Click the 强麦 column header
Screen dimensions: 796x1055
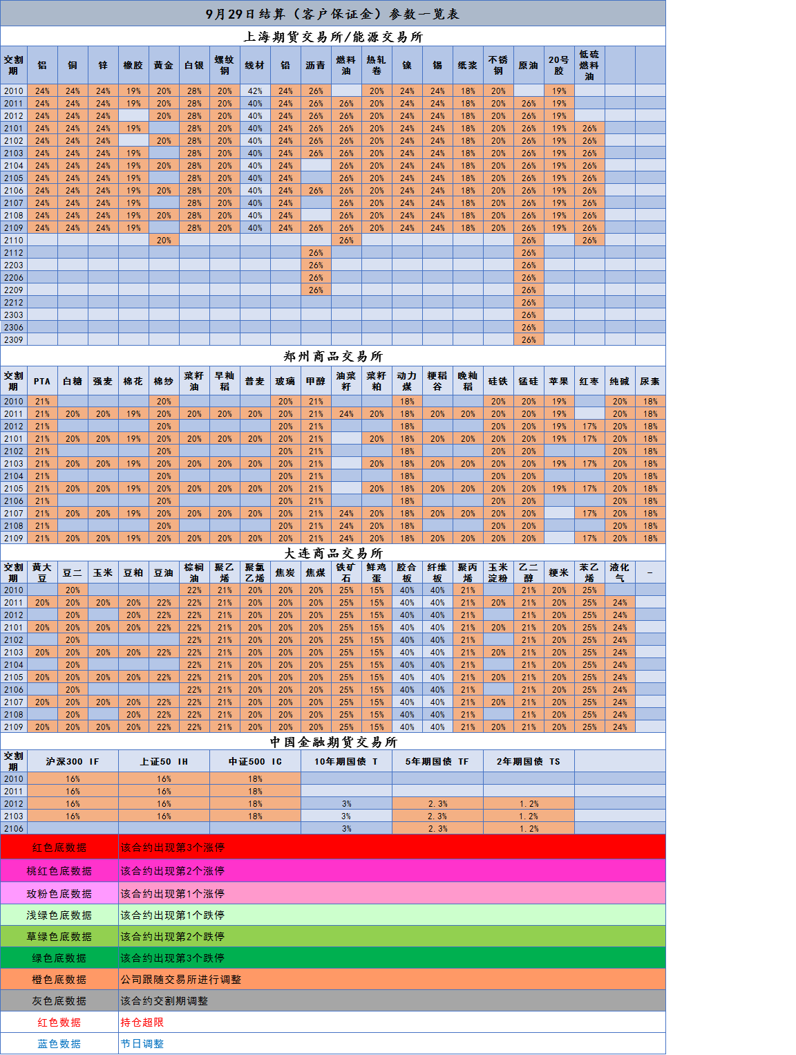click(103, 381)
